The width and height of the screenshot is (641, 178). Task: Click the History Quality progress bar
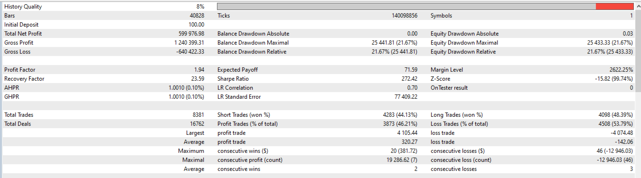[x=425, y=7]
